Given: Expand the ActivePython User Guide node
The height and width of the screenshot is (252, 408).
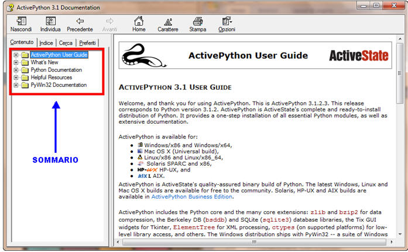Looking at the screenshot, I should pyautogui.click(x=16, y=55).
